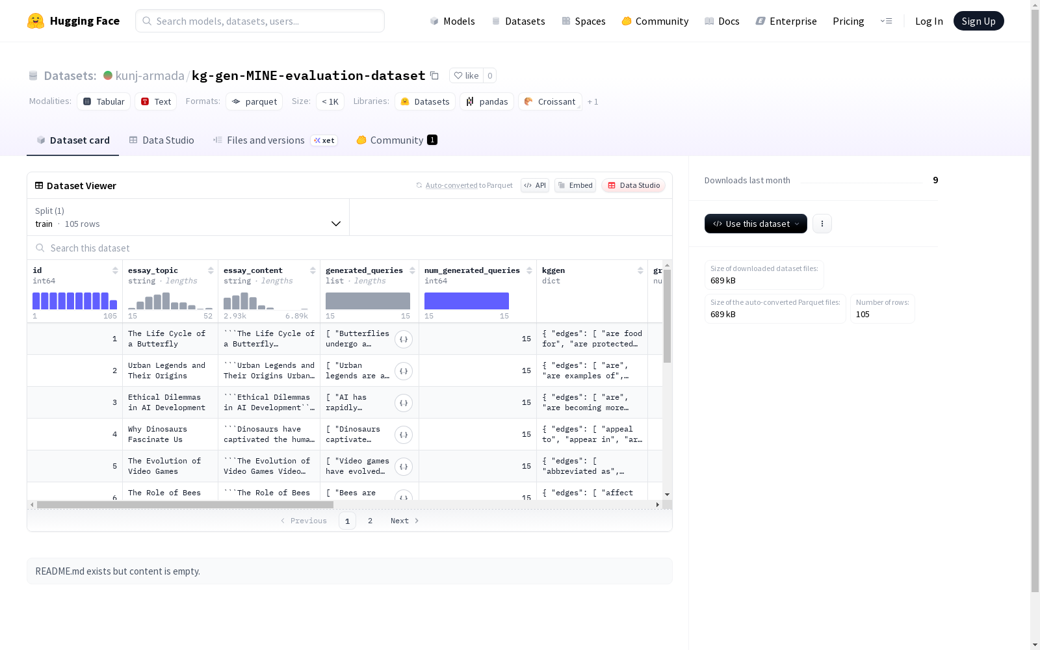
Task: Open the Use this dataset dropdown
Action: (x=756, y=224)
